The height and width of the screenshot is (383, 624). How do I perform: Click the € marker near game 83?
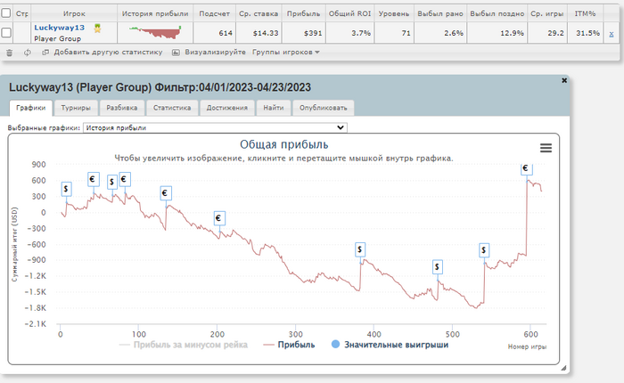(x=125, y=179)
